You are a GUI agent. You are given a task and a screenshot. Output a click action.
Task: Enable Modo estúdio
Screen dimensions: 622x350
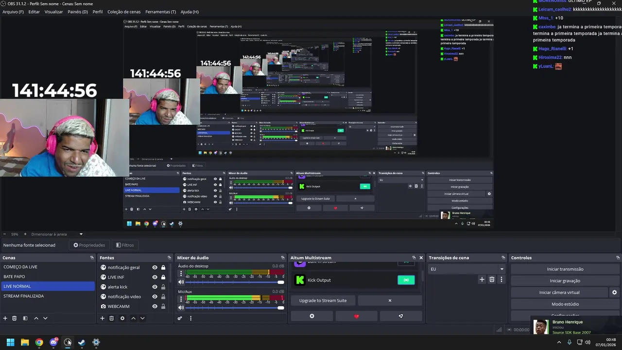click(565, 304)
